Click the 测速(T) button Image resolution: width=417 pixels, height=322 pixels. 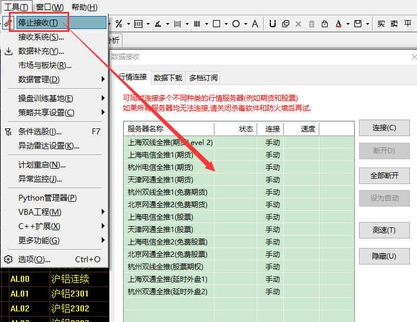(384, 230)
